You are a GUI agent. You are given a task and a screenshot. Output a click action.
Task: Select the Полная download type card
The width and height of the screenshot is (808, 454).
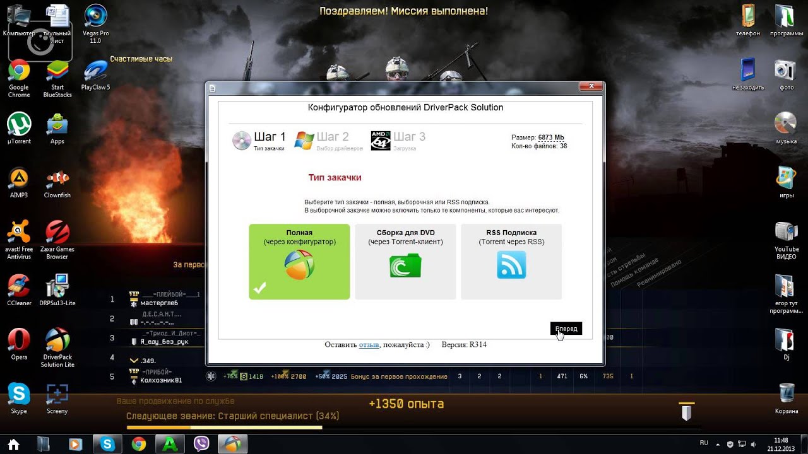pyautogui.click(x=299, y=261)
